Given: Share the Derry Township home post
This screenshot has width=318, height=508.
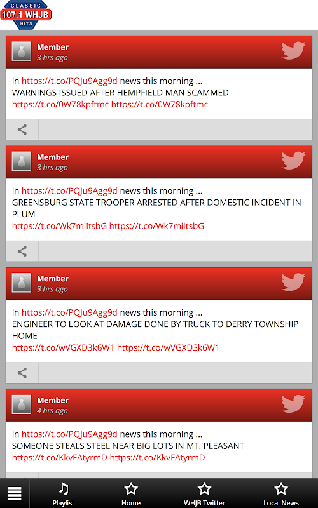Looking at the screenshot, I should pyautogui.click(x=22, y=373).
